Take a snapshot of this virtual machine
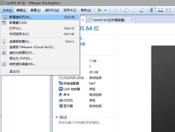The height and width of the screenshot is (132, 175). tap(126, 10)
